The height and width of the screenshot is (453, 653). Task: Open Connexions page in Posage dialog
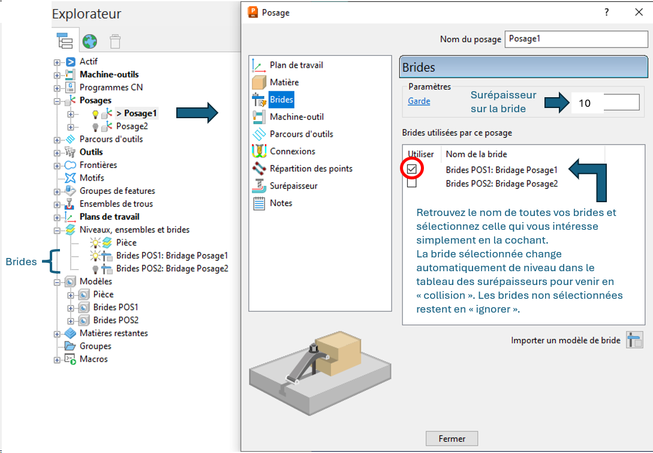(292, 151)
